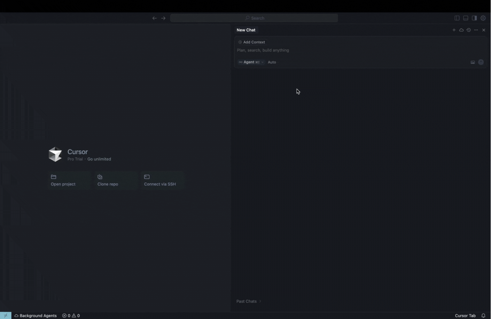
Task: Open background agents cloud icon in chat header
Action: click(461, 30)
